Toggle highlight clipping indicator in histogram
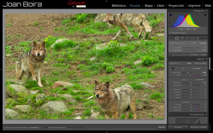The height and width of the screenshot is (133, 213). point(205,15)
